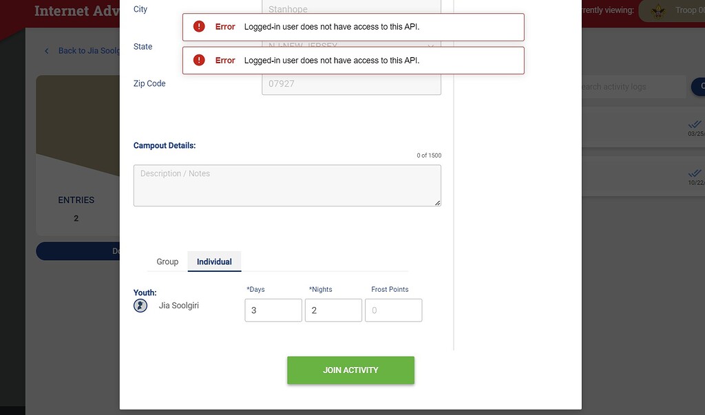Viewport: 705px width, 415px height.
Task: Click the double checkmark icon dated 03/25
Action: pyautogui.click(x=693, y=125)
